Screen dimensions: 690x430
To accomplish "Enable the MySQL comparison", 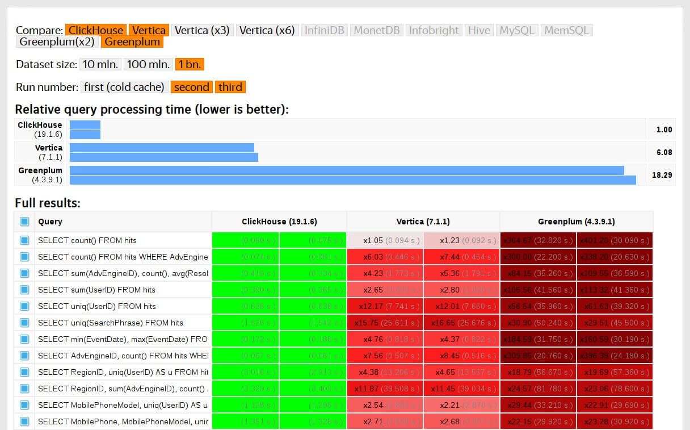I will pyautogui.click(x=516, y=30).
